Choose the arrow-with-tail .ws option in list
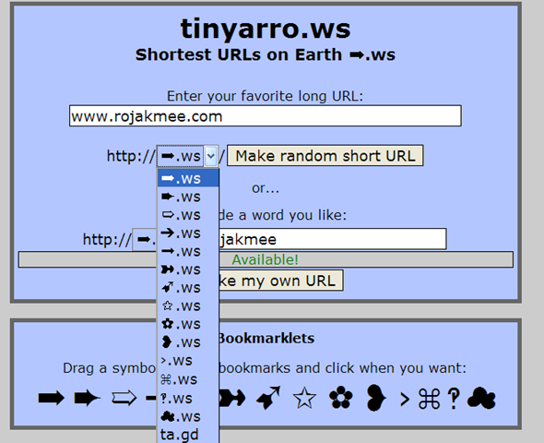The height and width of the screenshot is (443, 544). tap(188, 197)
